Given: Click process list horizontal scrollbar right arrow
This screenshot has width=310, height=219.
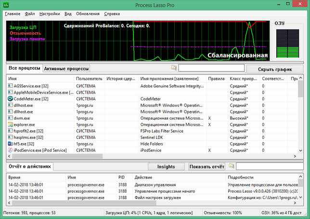Looking at the screenshot, I should pos(295,156).
